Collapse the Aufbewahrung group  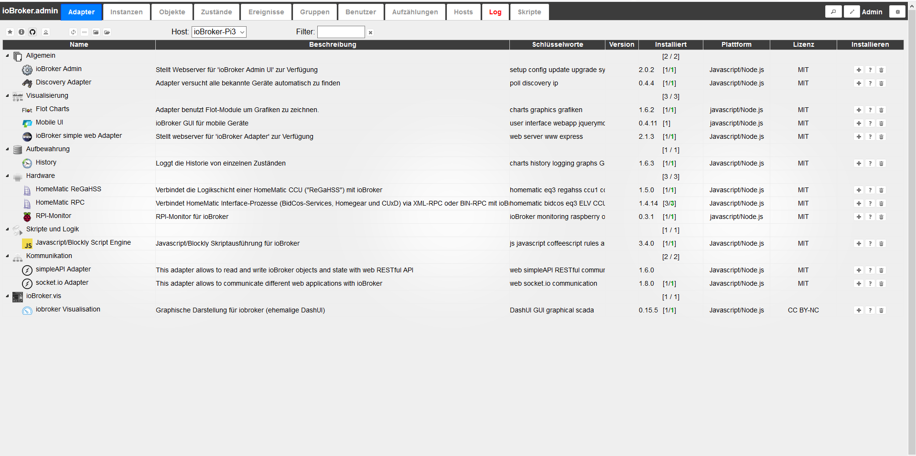pos(7,149)
